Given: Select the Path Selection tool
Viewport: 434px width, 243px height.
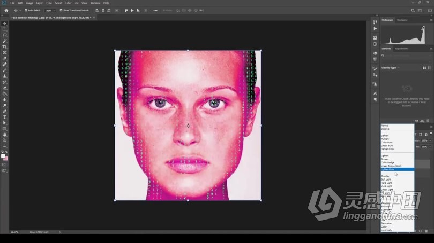Looking at the screenshot, I should [x=4, y=123].
